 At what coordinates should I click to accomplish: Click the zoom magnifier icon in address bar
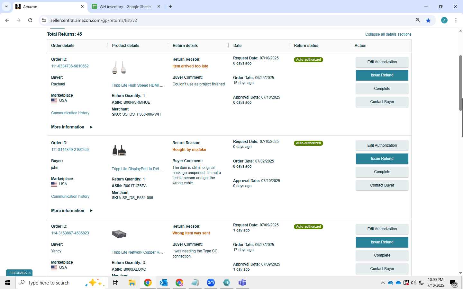coord(418,20)
